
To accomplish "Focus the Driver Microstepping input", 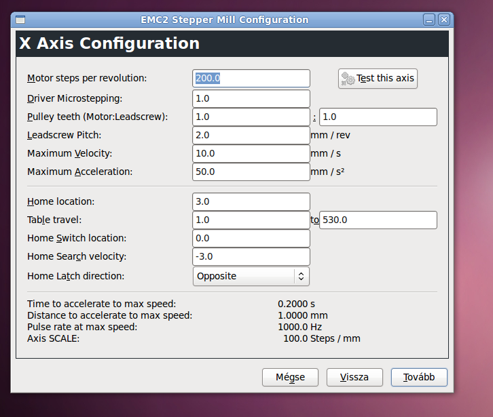I will (x=251, y=98).
